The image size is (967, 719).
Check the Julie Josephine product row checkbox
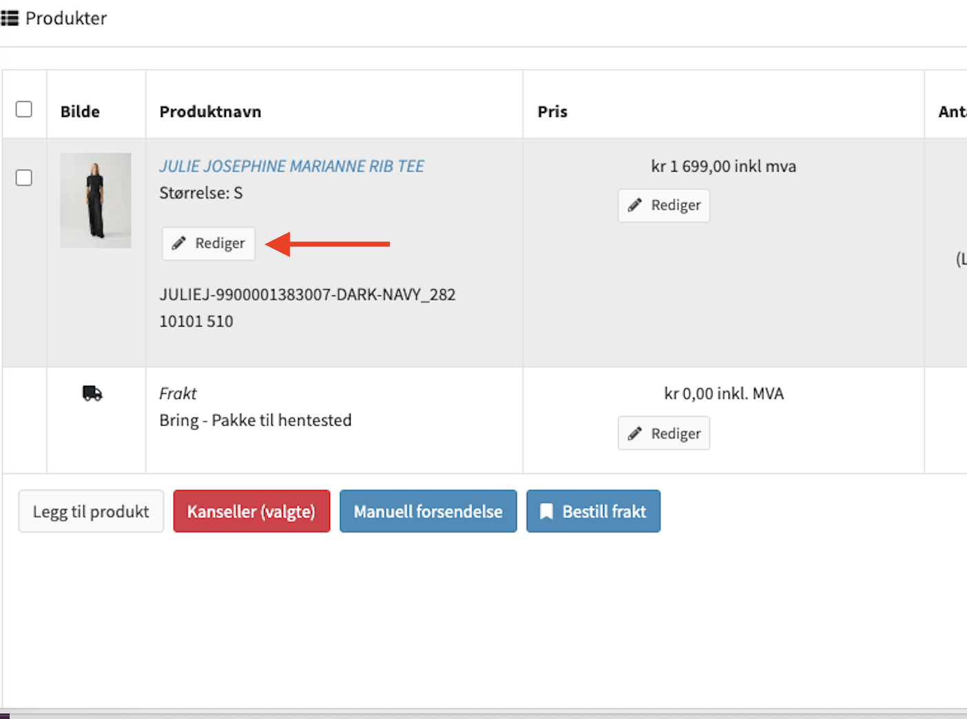(x=24, y=178)
